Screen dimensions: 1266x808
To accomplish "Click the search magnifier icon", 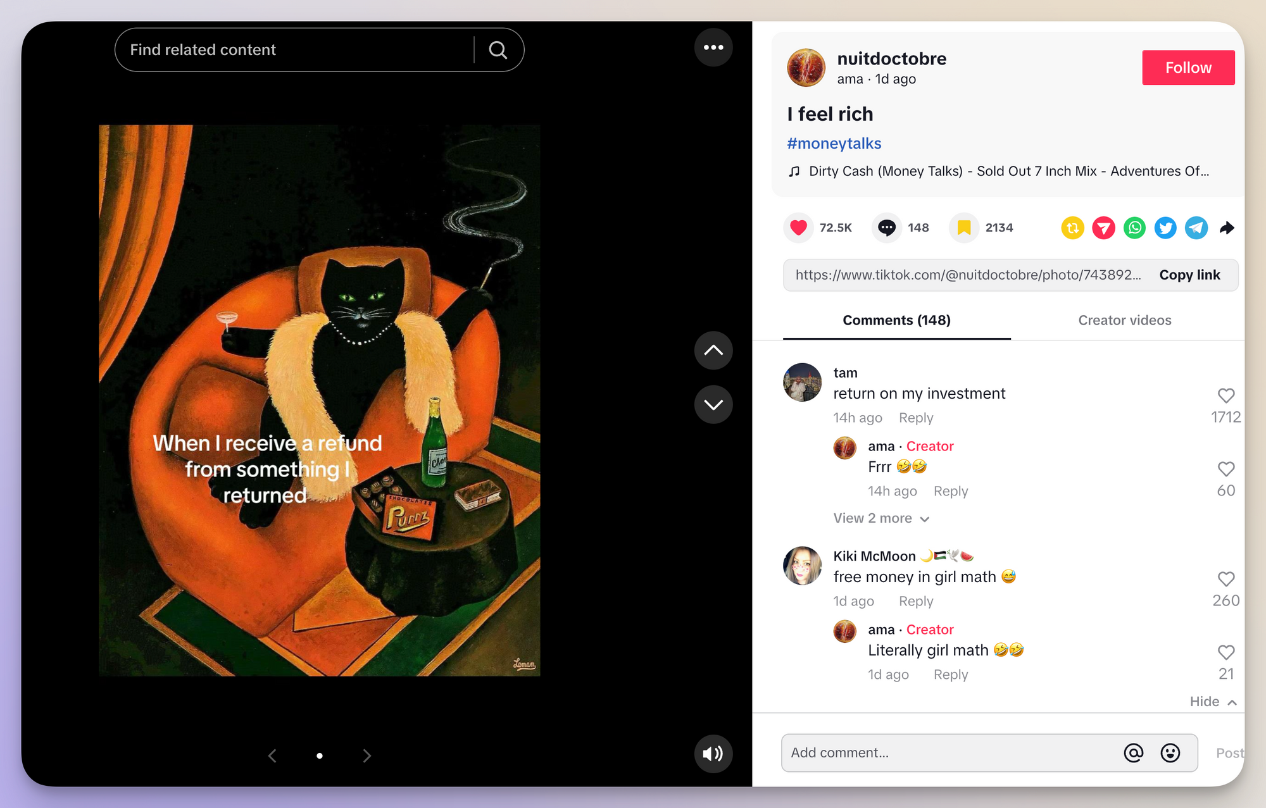I will pyautogui.click(x=498, y=50).
